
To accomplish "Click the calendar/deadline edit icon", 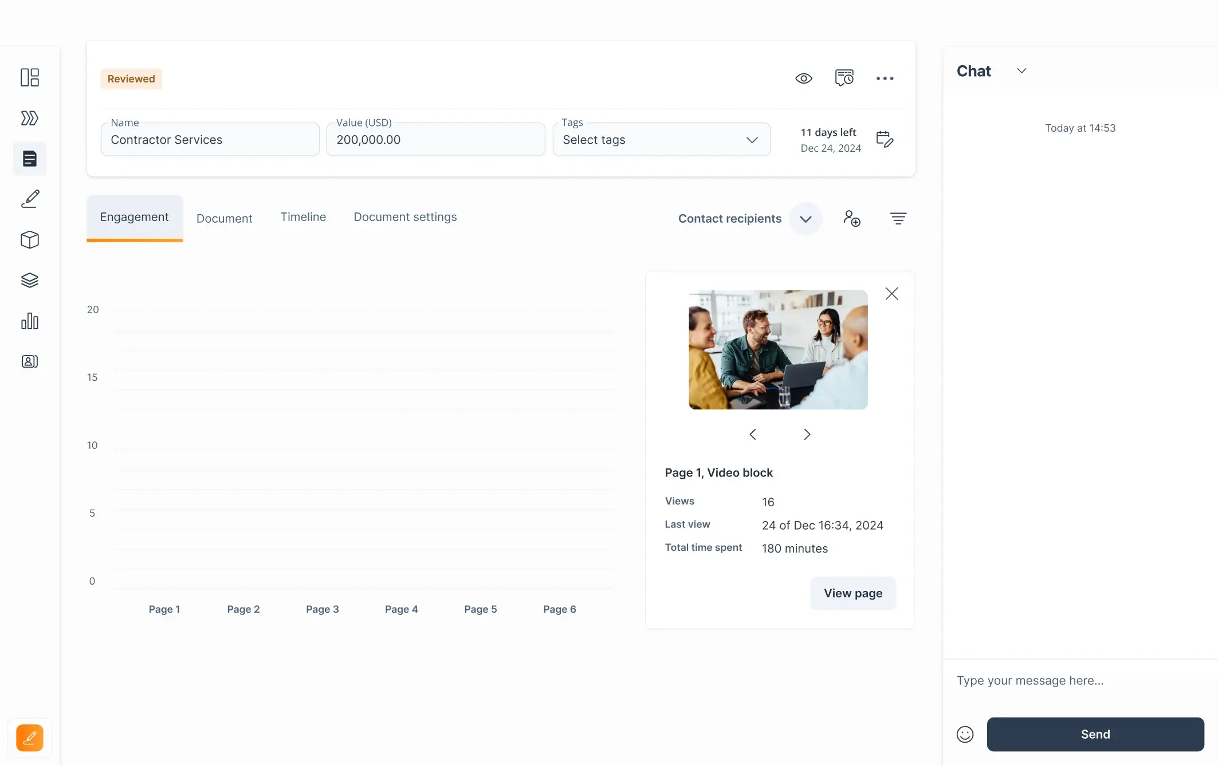I will pos(884,139).
